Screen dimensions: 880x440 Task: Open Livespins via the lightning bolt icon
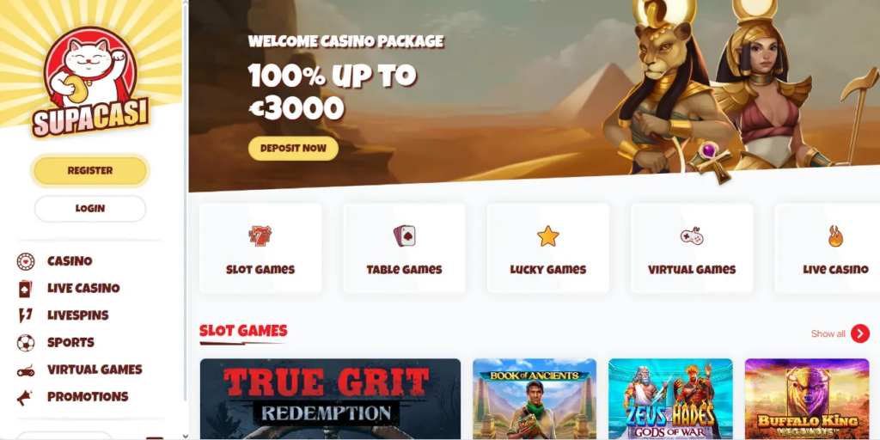(25, 315)
